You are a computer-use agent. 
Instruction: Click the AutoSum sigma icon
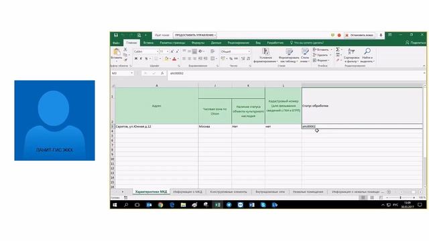point(338,50)
